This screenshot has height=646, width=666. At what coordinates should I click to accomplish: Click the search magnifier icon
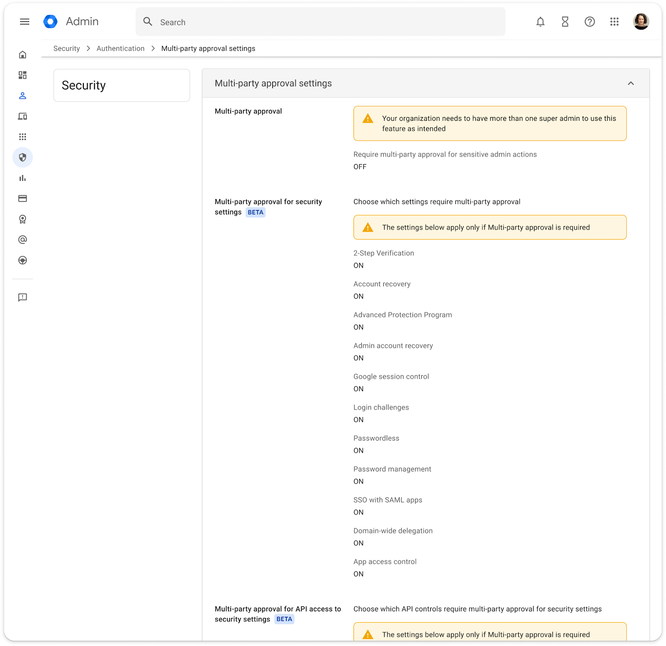[x=148, y=22]
